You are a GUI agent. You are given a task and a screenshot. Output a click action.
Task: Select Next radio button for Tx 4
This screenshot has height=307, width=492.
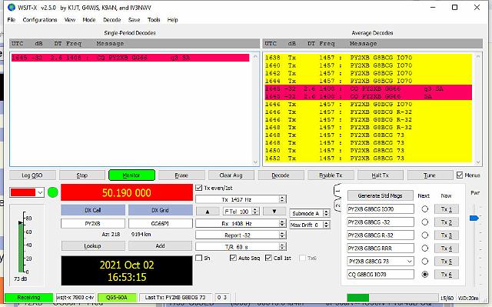(x=425, y=248)
